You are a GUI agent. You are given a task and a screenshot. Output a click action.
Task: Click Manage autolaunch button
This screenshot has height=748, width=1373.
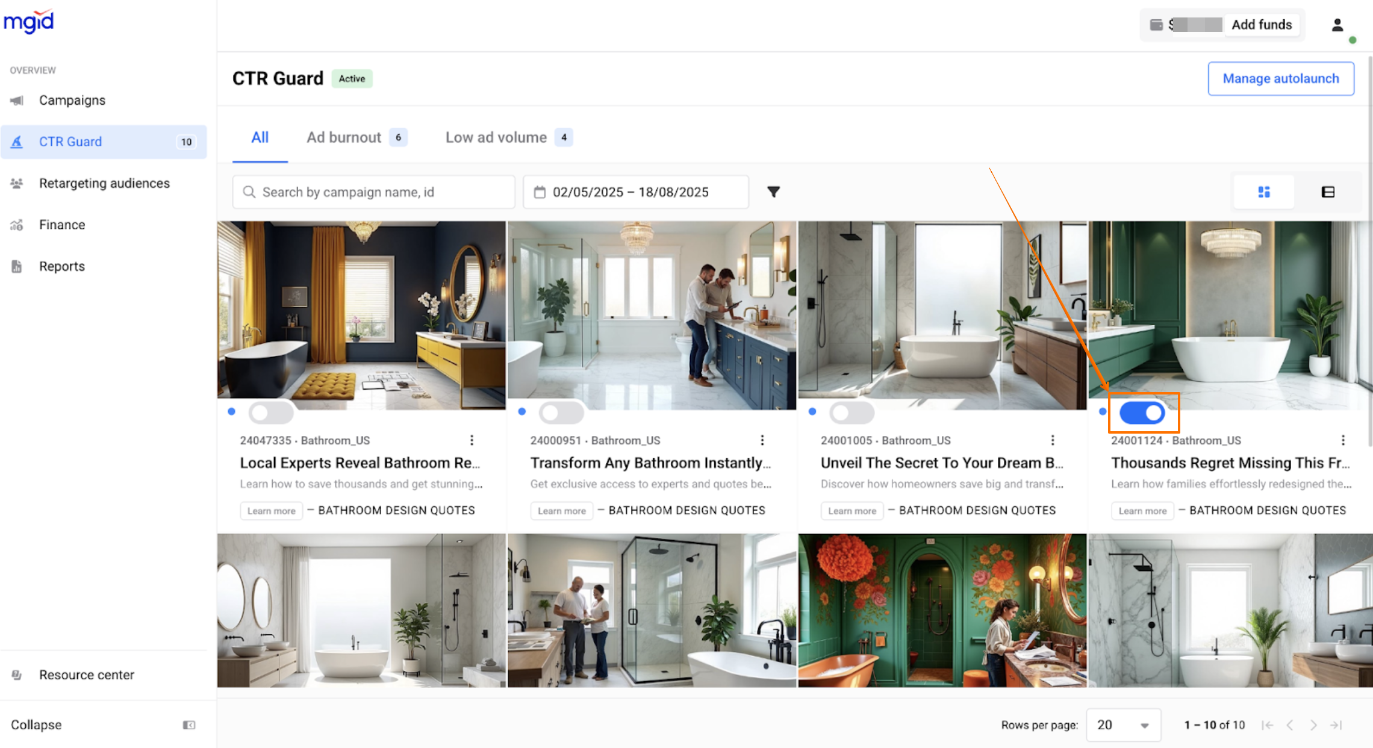(x=1280, y=79)
